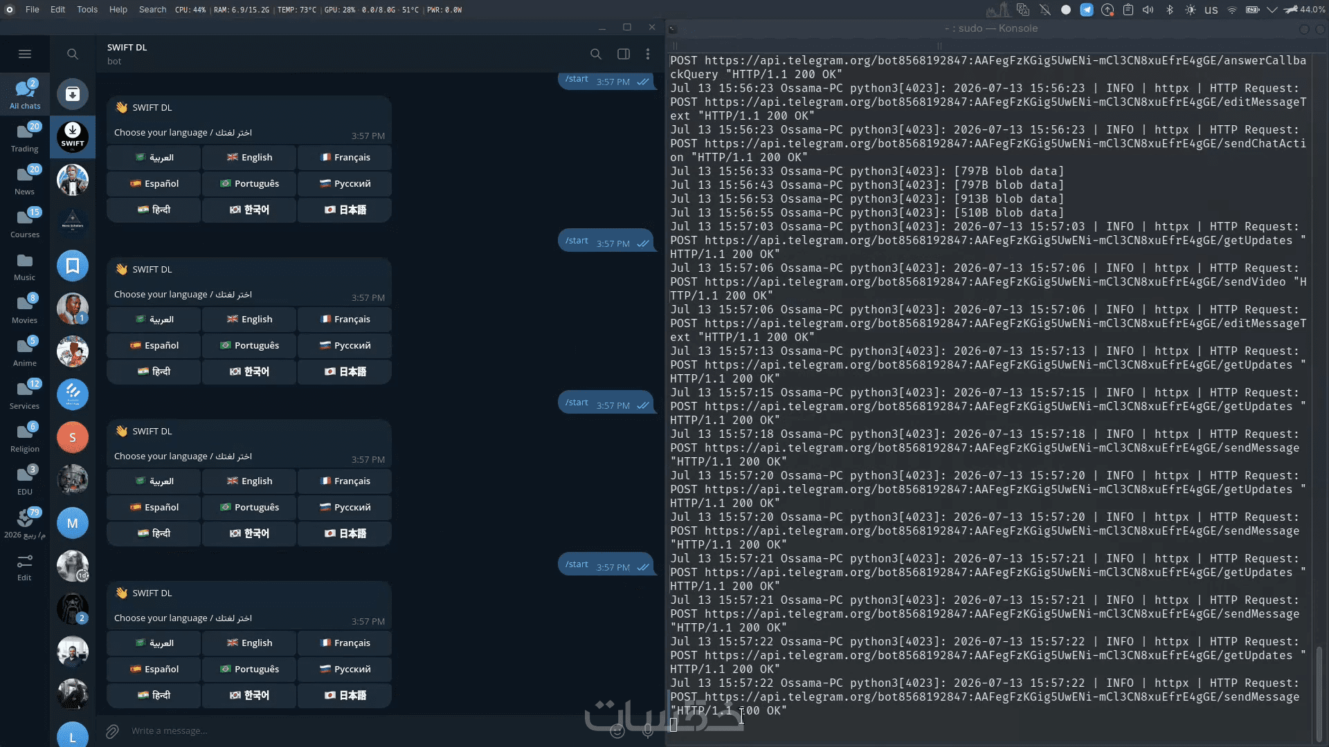Click the RAM: 6.9/15.2G panel readout
Screen dimensions: 1329x747
tap(242, 10)
